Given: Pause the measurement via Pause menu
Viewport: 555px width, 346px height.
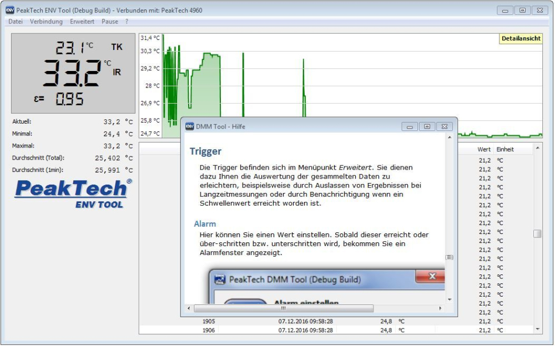Looking at the screenshot, I should pos(109,22).
